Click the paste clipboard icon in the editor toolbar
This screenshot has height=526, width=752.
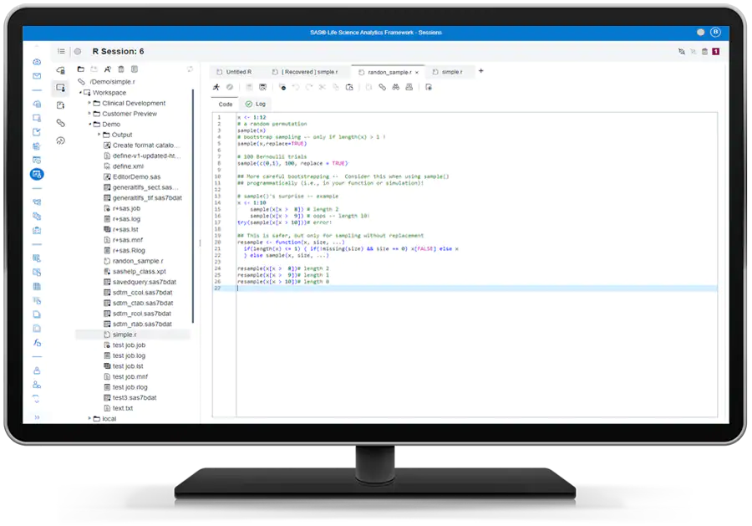(x=349, y=87)
